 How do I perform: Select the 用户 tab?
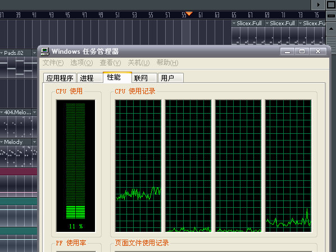coord(171,78)
